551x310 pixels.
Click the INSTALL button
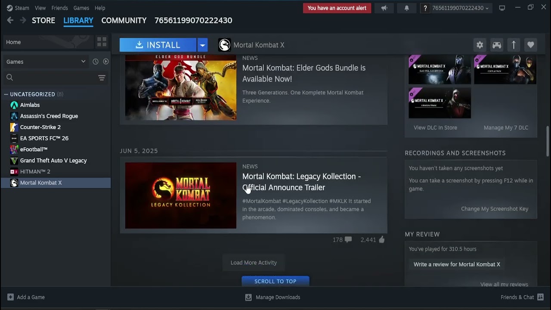pos(158,45)
